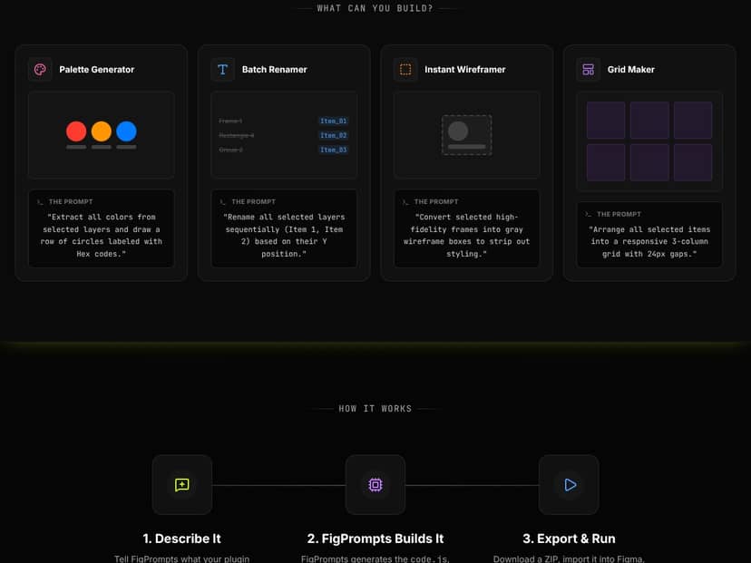This screenshot has width=751, height=563.
Task: Click the gray wireframe placeholder preview
Action: 466,134
